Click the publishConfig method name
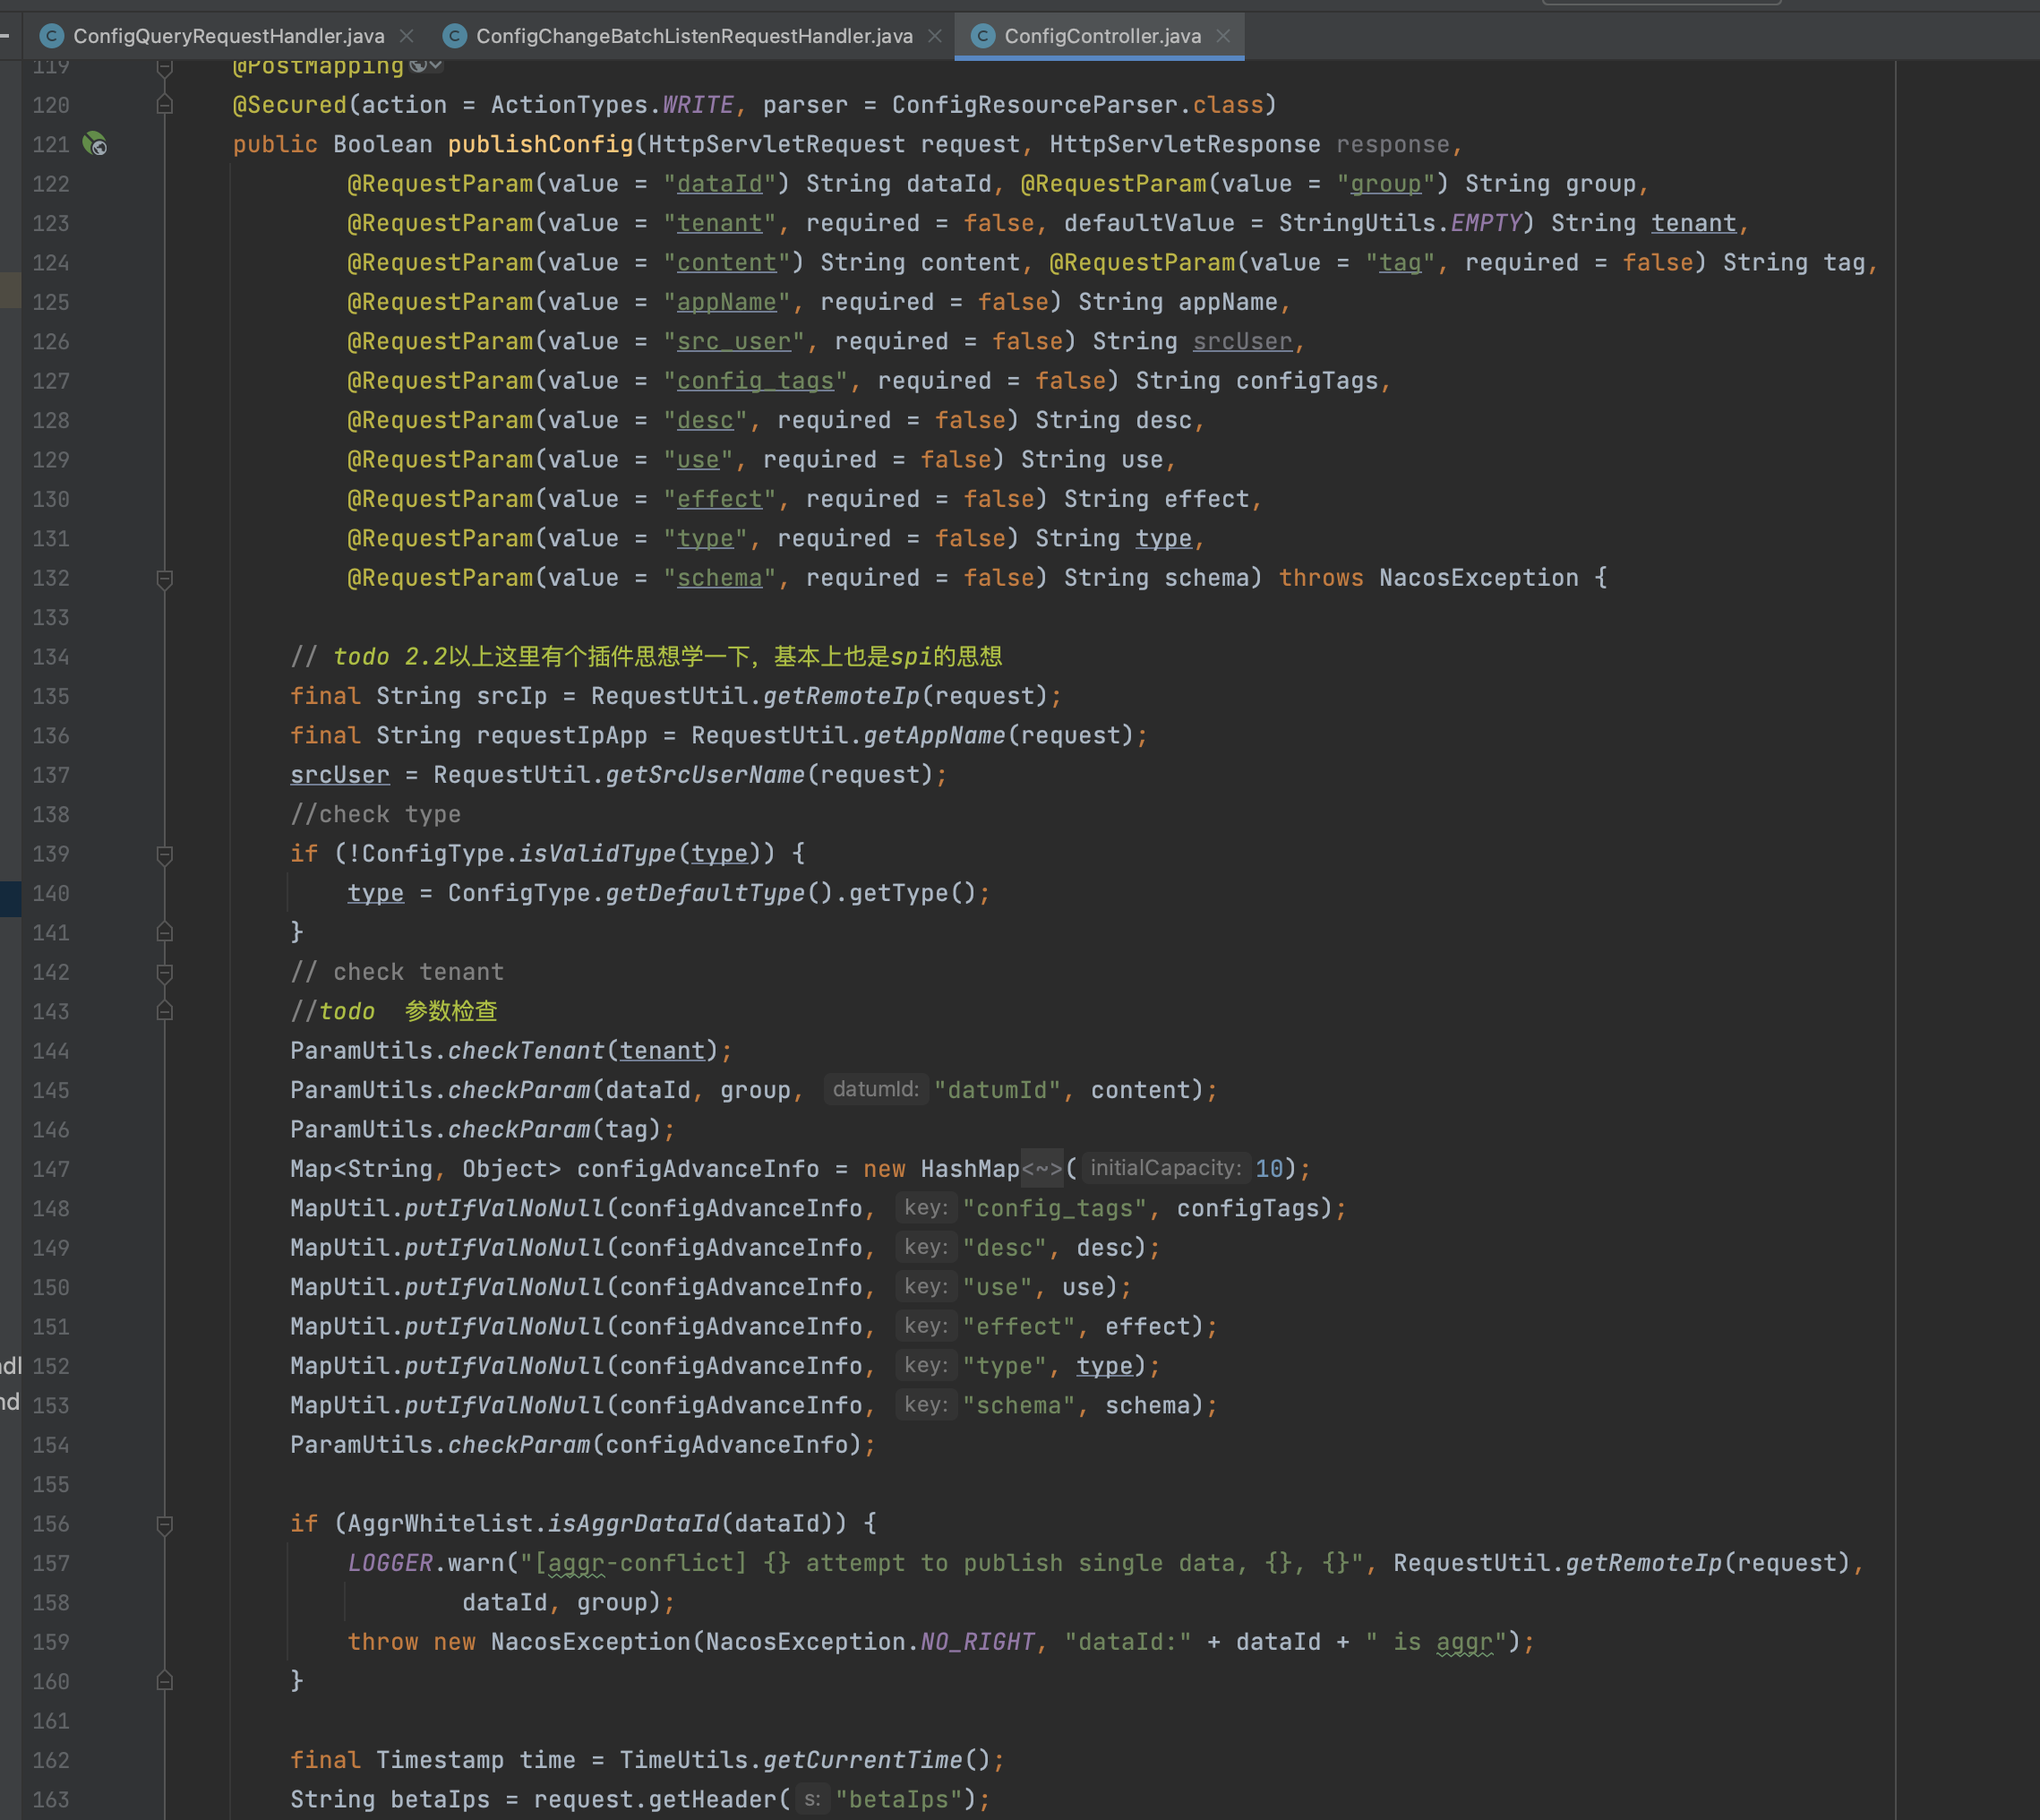The image size is (2040, 1820). 540,144
